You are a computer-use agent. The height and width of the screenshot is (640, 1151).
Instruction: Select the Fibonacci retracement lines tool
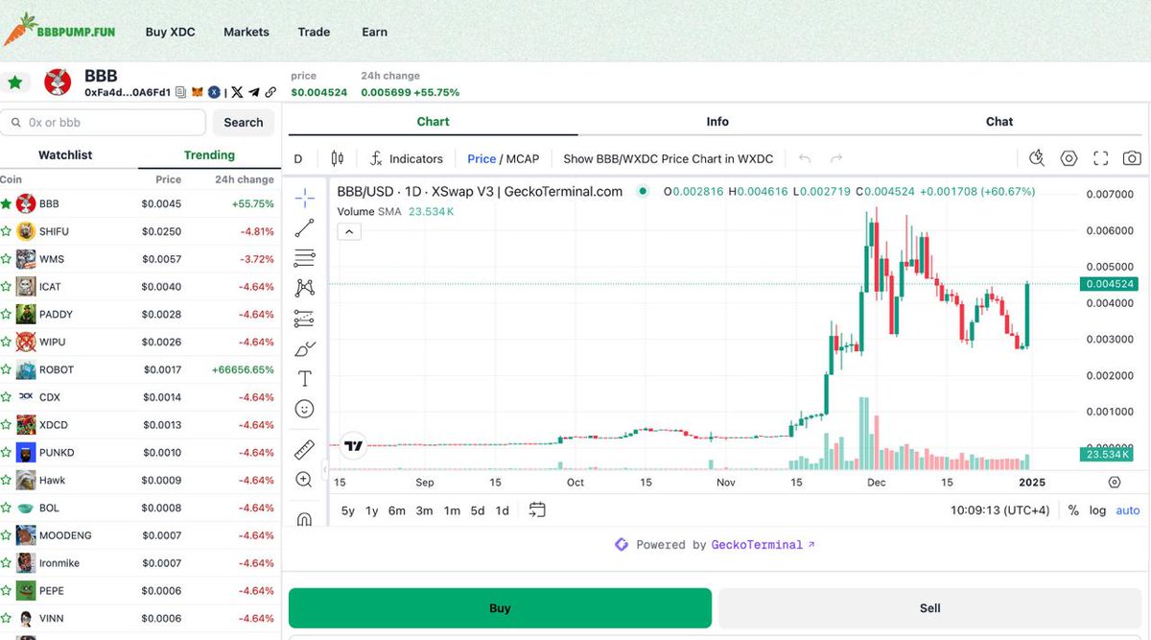[304, 258]
